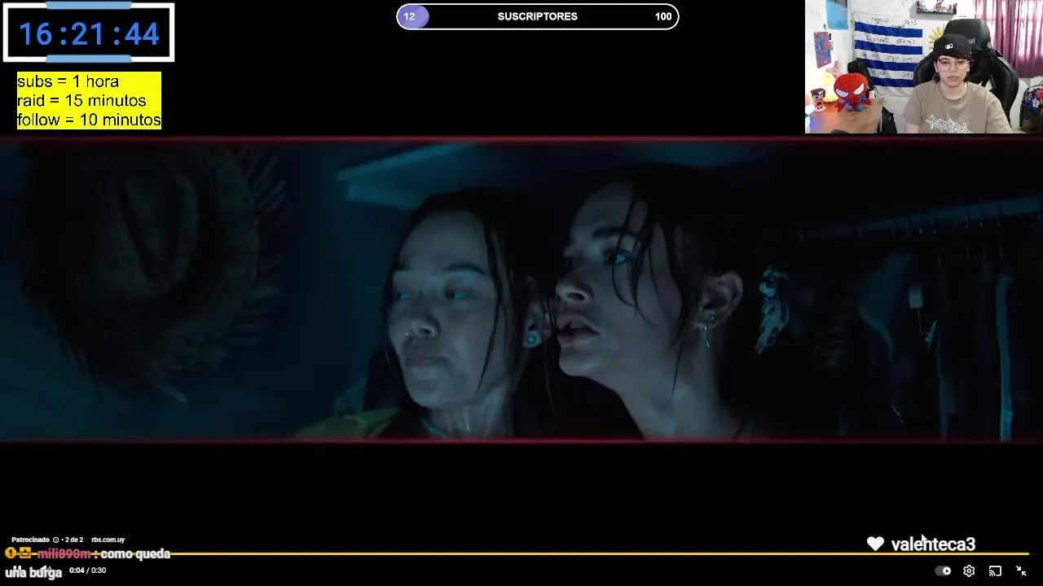Click the number 12 on subscriber goal
Screen dimensions: 1043x586
(409, 16)
